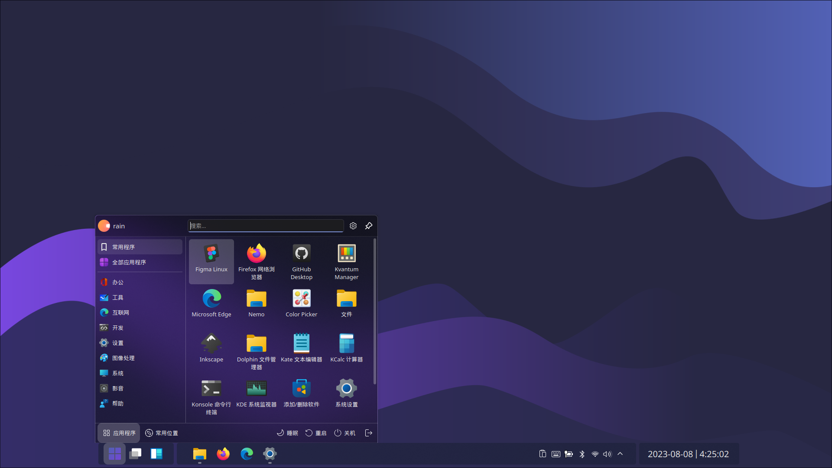The image size is (832, 468).
Task: Open KCalc 计算器
Action: (347, 351)
